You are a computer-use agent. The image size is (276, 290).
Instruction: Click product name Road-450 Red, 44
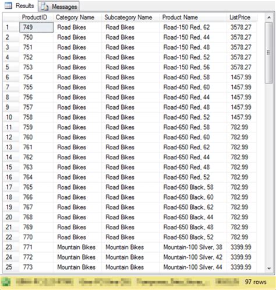point(186,97)
